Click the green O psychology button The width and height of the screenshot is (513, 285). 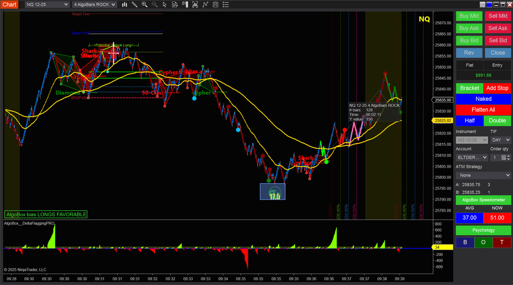pyautogui.click(x=484, y=242)
